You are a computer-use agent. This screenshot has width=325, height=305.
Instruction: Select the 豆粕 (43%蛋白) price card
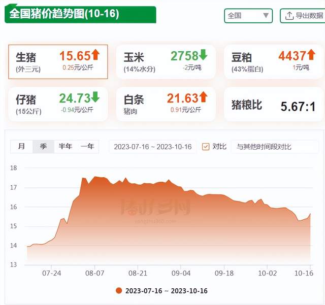(274, 62)
